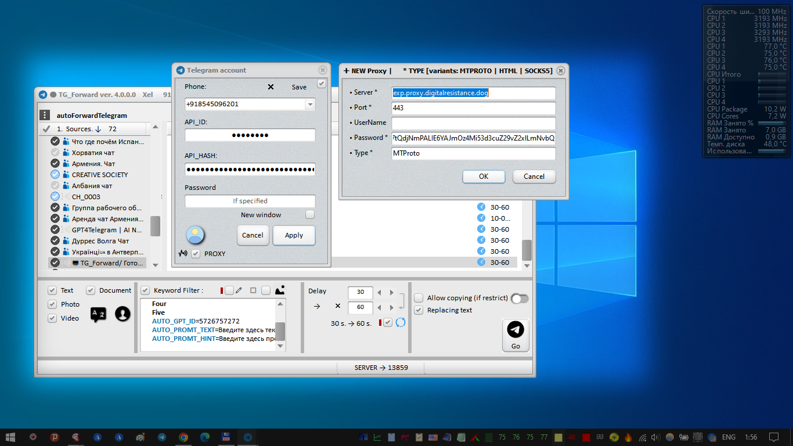793x446 pixels.
Task: Click the avatar circle in the Telegram account dialog
Action: [195, 235]
